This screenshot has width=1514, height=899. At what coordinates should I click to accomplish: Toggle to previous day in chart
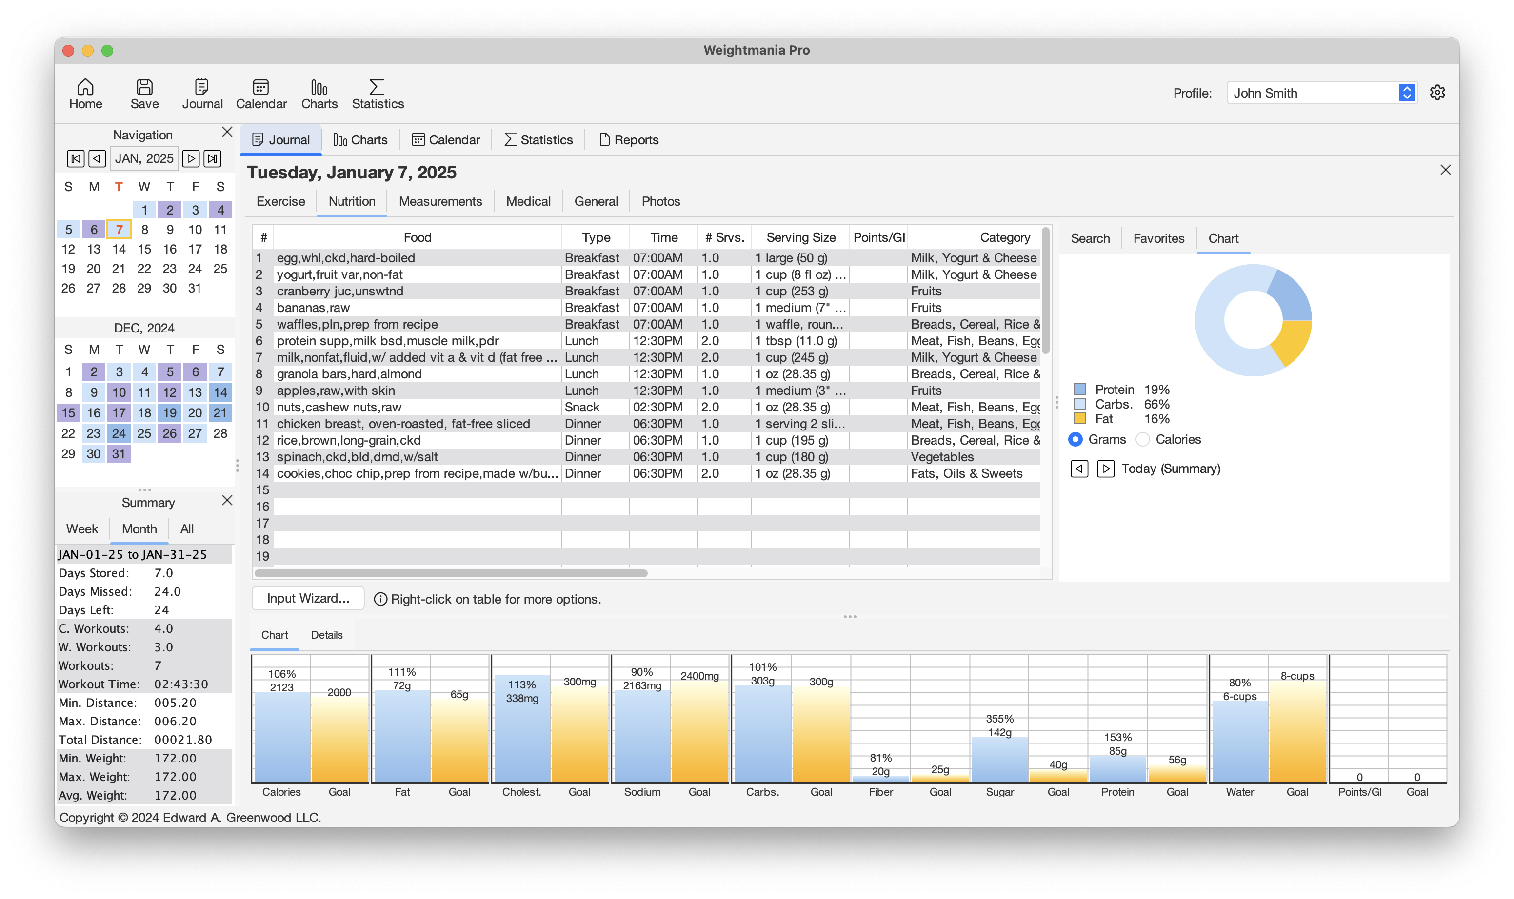(x=1079, y=468)
